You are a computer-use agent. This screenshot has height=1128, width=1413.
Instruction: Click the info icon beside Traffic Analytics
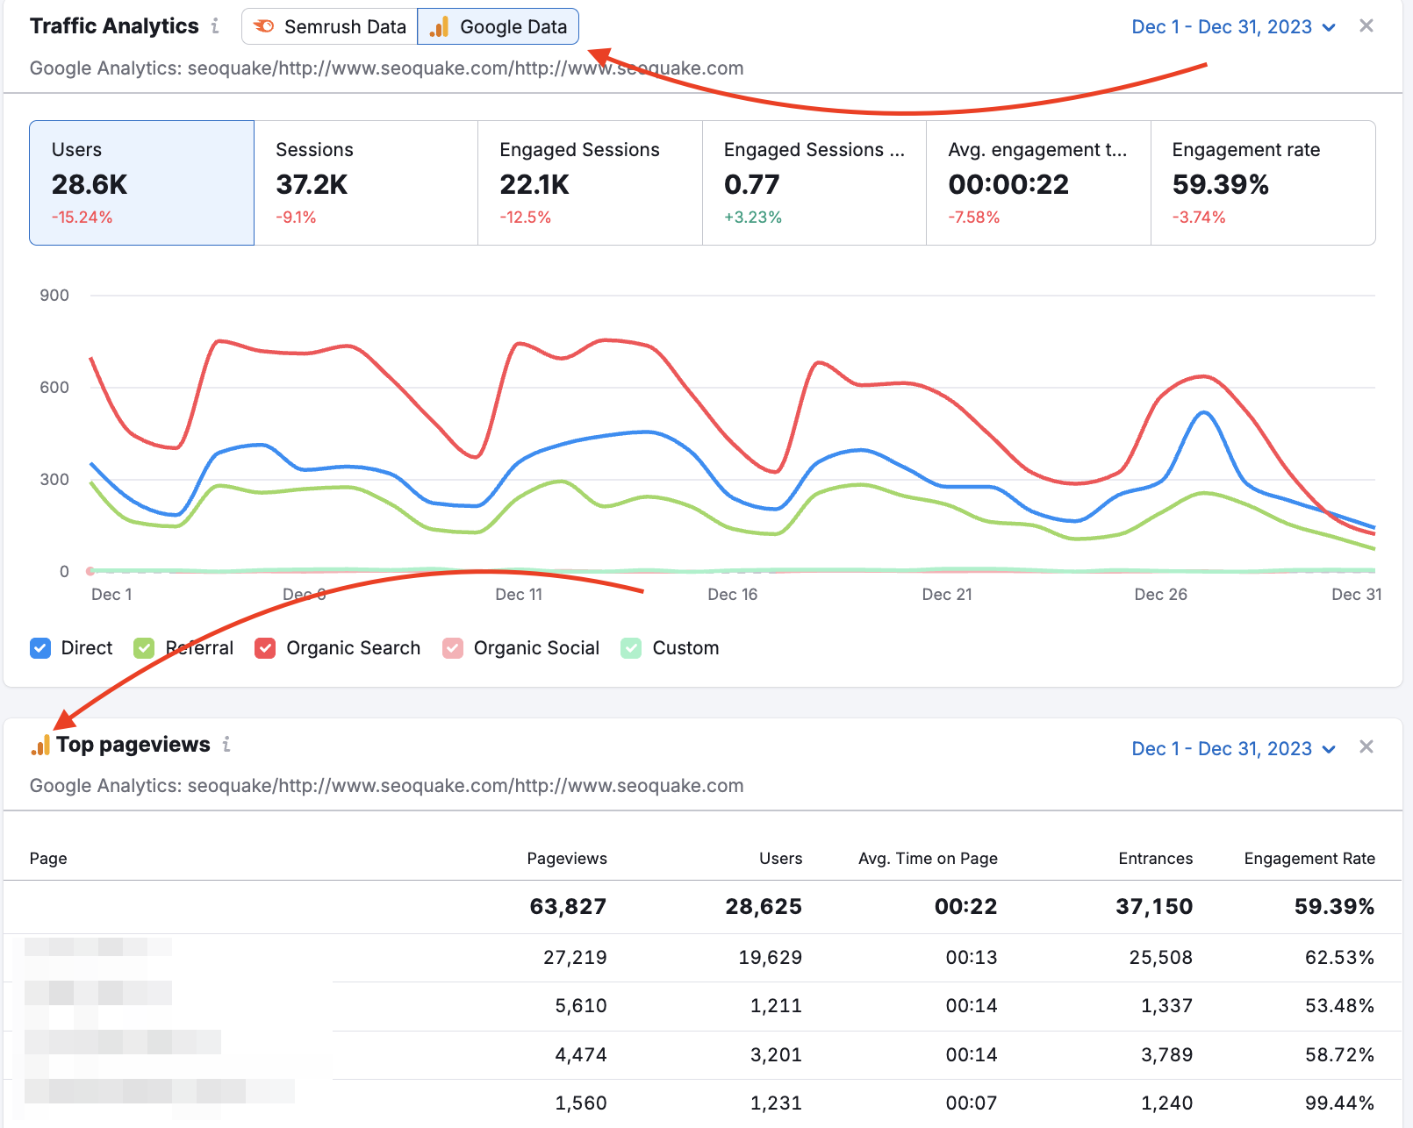[x=215, y=26]
